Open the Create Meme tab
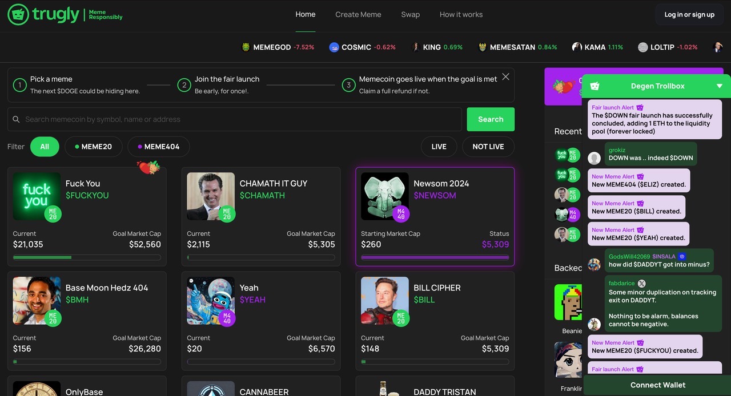The image size is (731, 396). point(358,15)
